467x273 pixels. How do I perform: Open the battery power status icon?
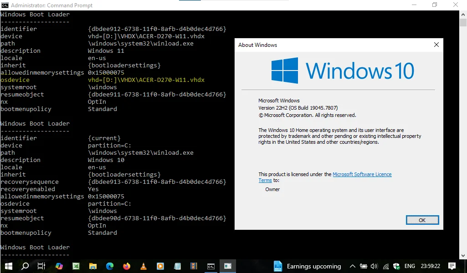pos(363,266)
